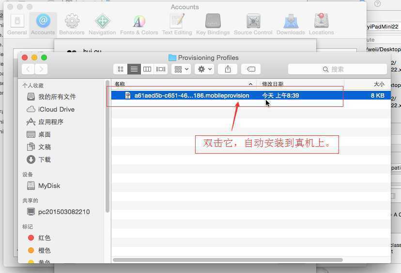The image size is (401, 273).
Task: Open Key Bindings preferences
Action: (213, 25)
